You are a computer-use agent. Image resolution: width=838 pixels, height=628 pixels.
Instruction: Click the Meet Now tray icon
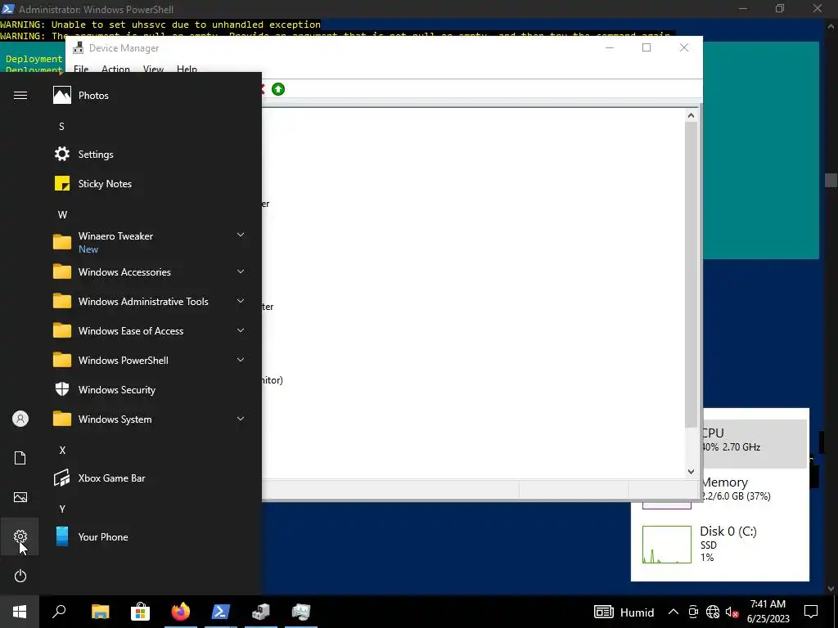click(693, 612)
